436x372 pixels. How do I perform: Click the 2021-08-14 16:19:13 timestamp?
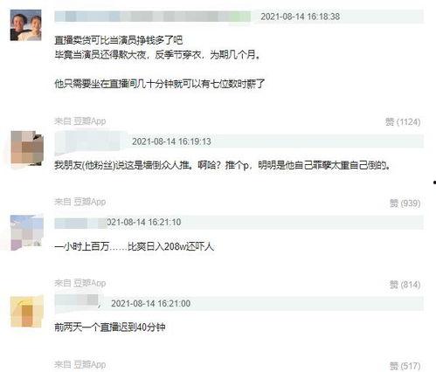[x=171, y=141]
